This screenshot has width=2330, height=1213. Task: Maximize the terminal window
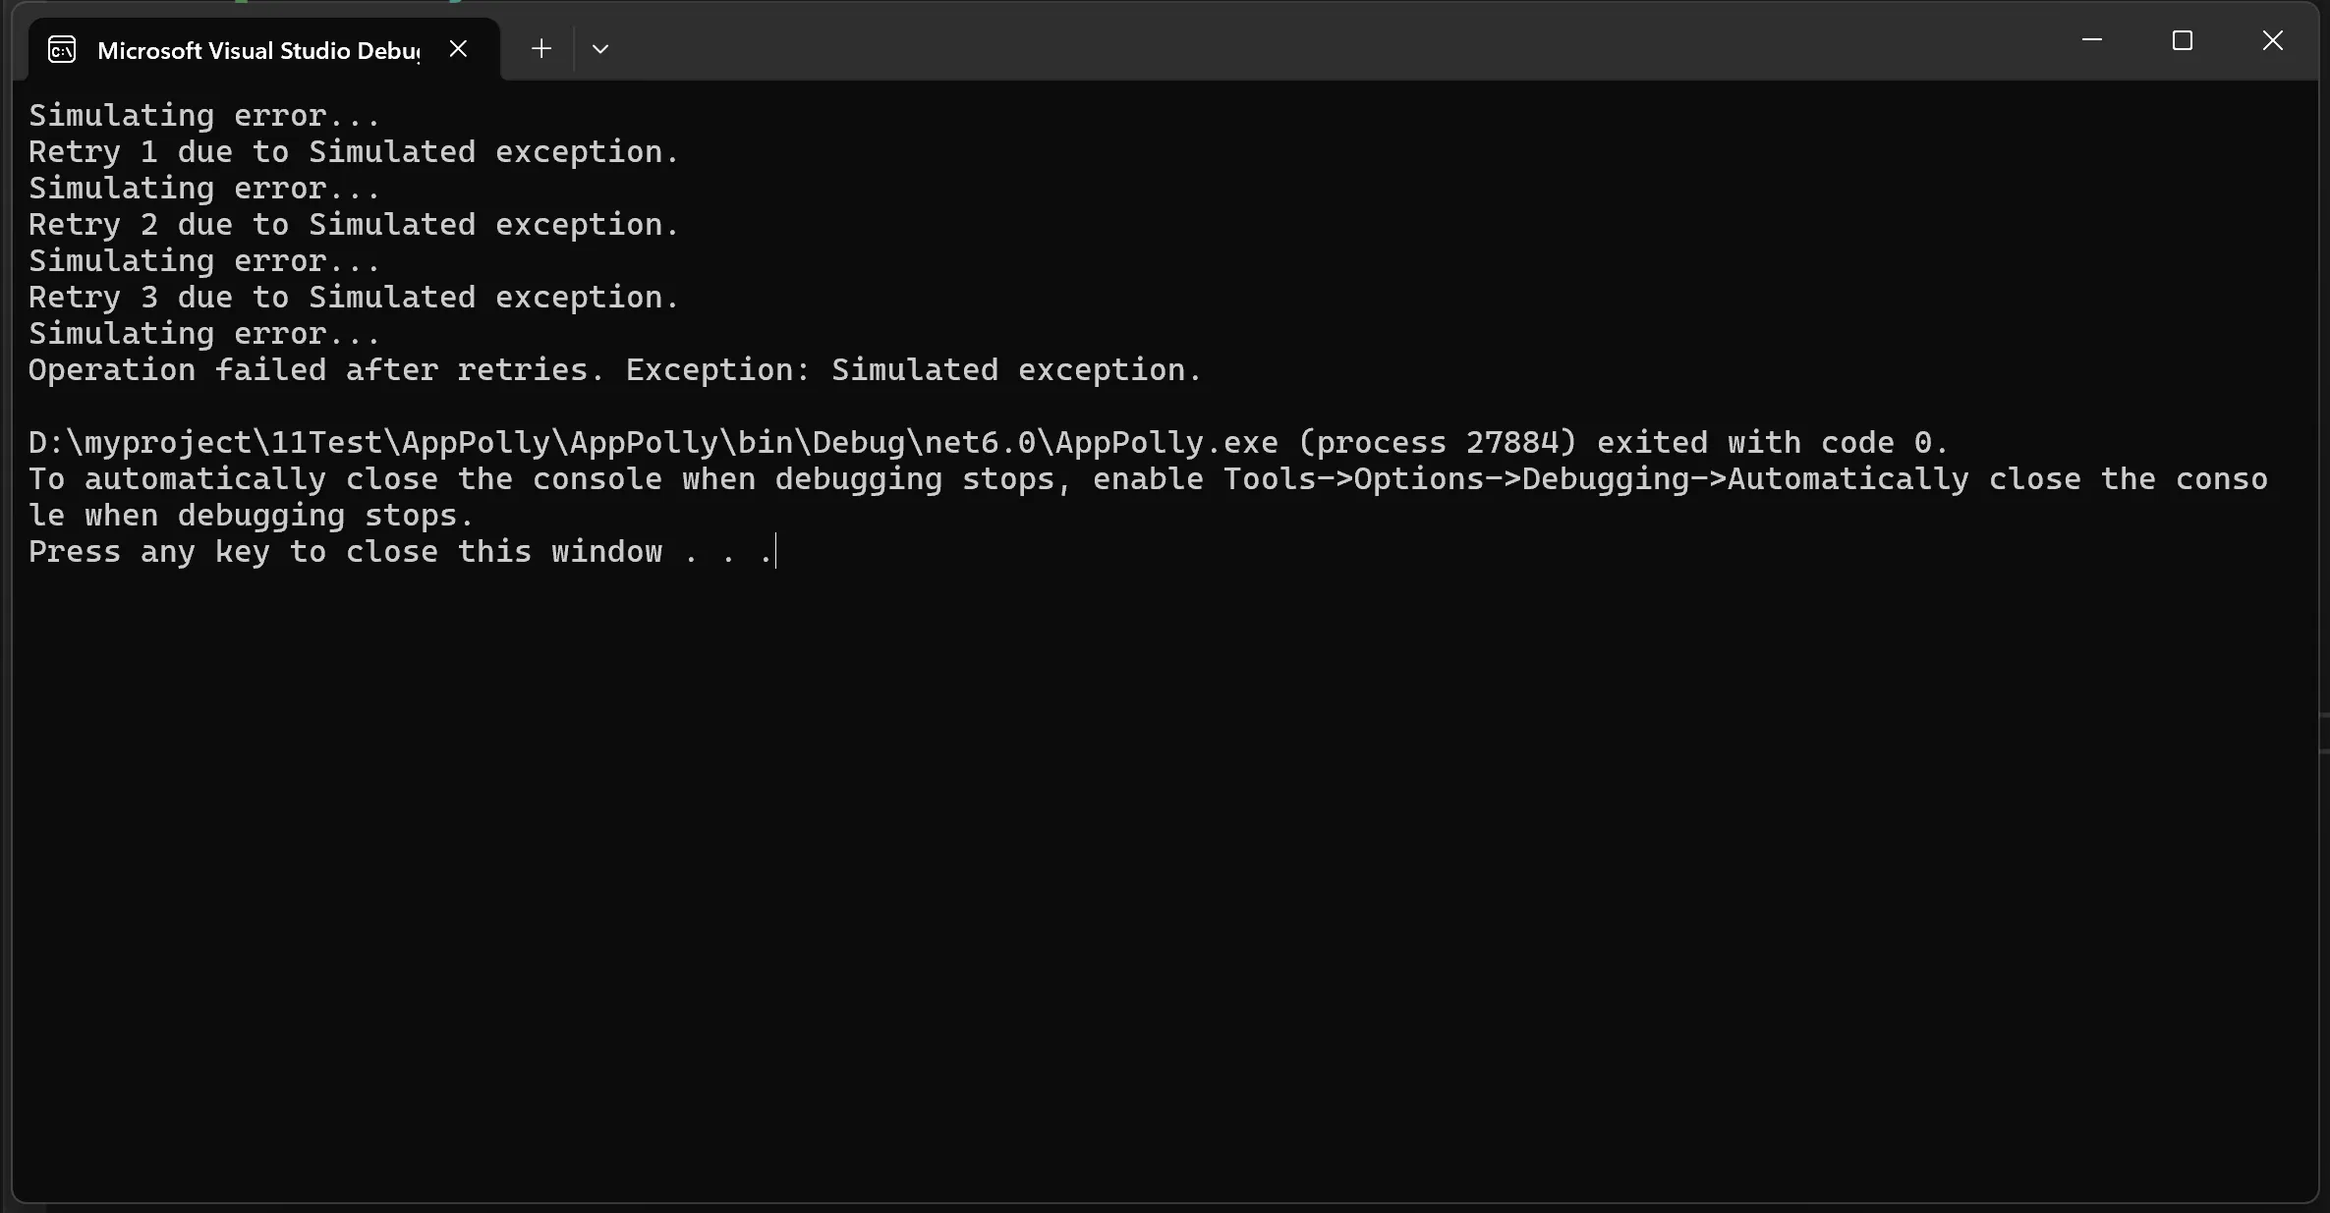[x=2182, y=41]
